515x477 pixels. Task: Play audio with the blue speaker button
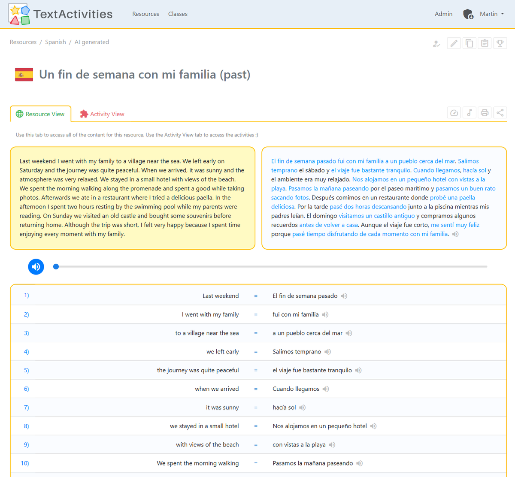(x=36, y=267)
